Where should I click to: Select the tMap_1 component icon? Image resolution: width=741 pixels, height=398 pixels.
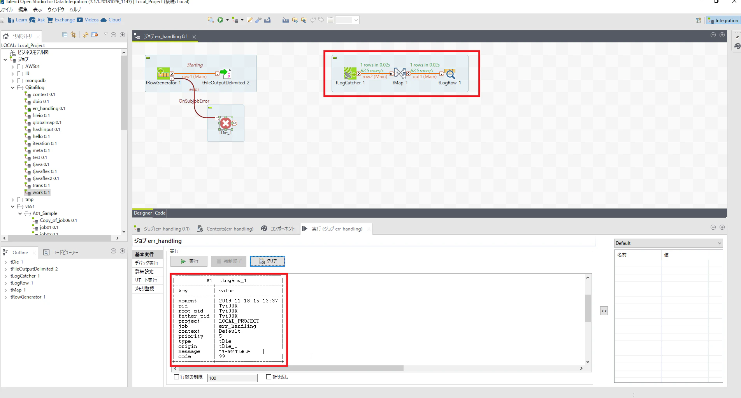(x=400, y=73)
